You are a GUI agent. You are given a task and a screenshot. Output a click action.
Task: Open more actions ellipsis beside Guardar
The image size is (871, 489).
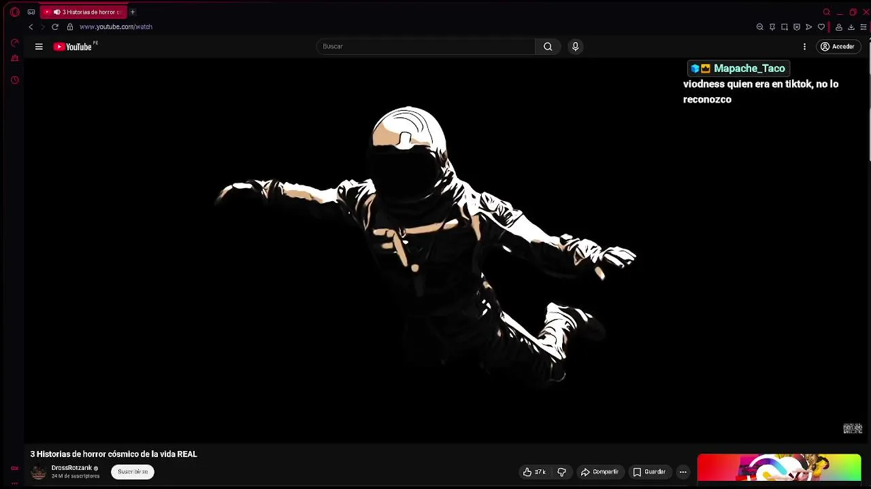tap(683, 472)
